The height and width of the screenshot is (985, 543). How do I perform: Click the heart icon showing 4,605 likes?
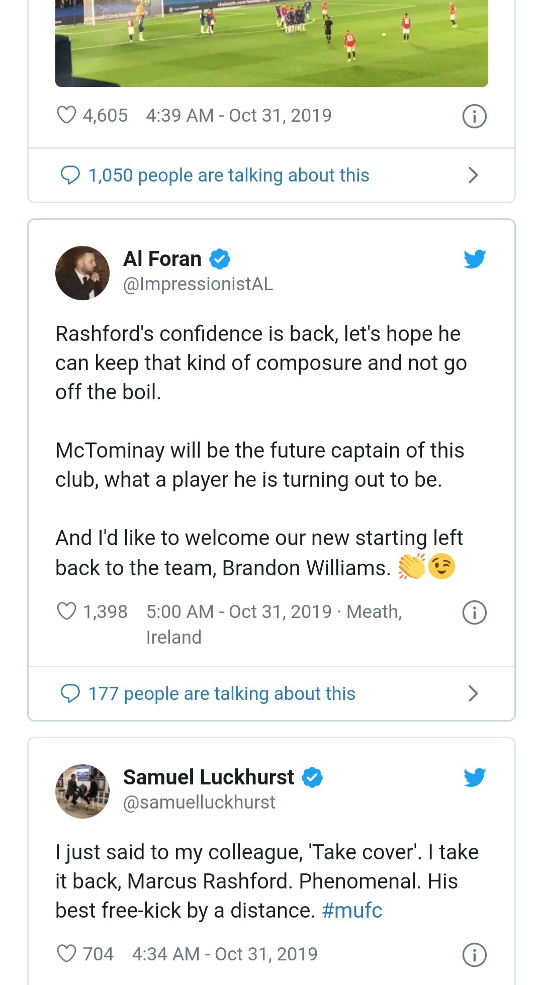click(x=66, y=115)
